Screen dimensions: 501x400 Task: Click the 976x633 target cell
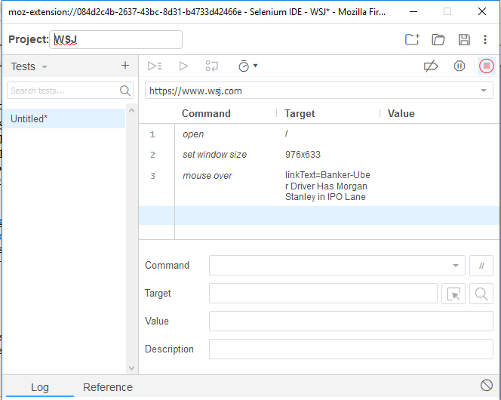(303, 155)
